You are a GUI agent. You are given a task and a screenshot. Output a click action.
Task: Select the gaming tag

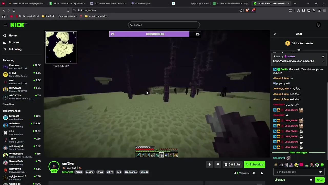(x=90, y=172)
